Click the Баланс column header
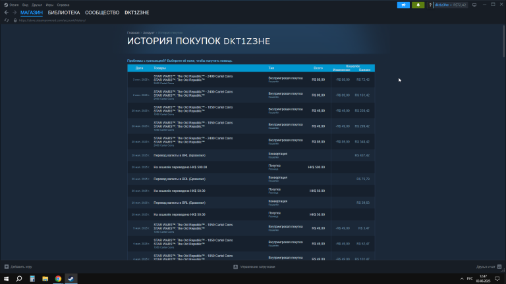506x284 pixels. tap(364, 70)
